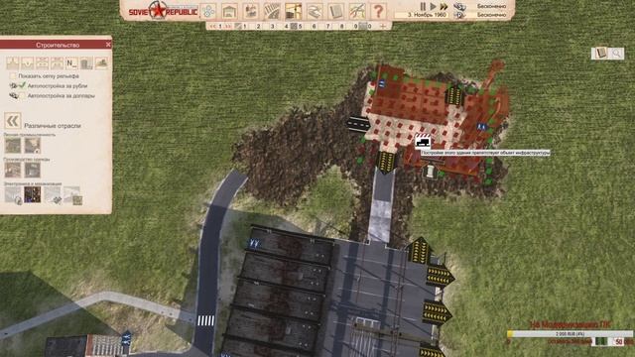Set fast-forward game speed
Viewport: 635px width, 357px height.
pos(444,6)
